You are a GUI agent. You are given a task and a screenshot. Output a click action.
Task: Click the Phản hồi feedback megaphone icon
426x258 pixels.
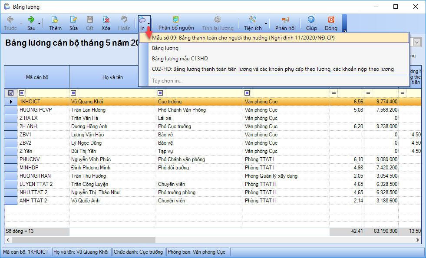[x=285, y=20]
